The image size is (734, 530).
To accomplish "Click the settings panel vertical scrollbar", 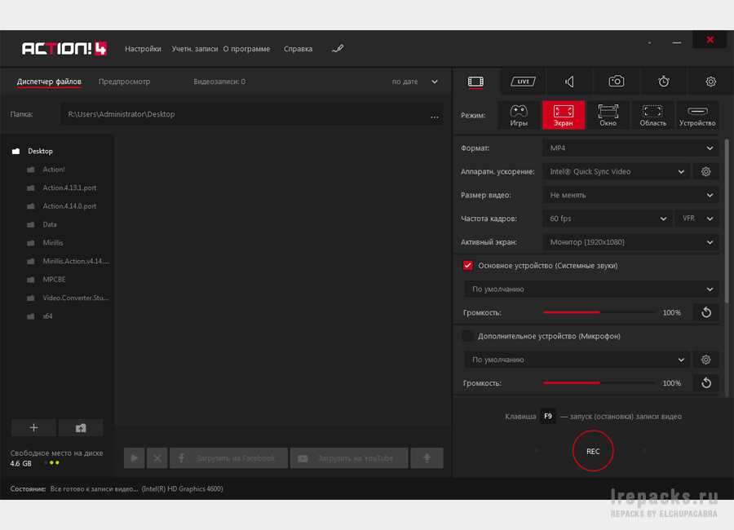I will [x=727, y=220].
